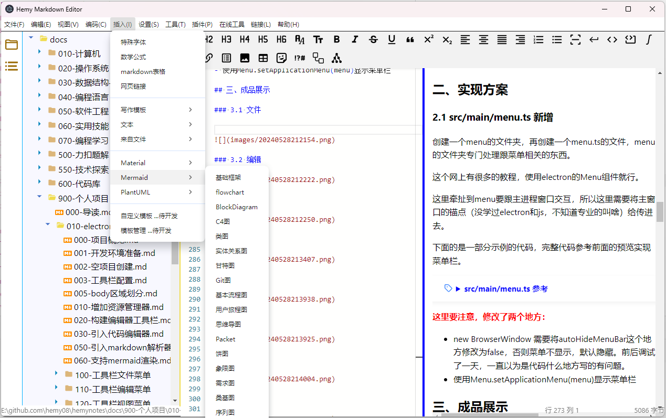Switch to the outline list sidebar icon
666x418 pixels.
(x=12, y=66)
